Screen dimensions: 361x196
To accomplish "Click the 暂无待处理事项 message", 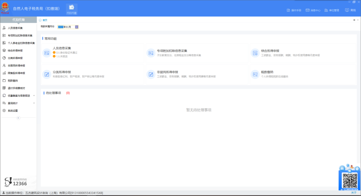I will [199, 110].
